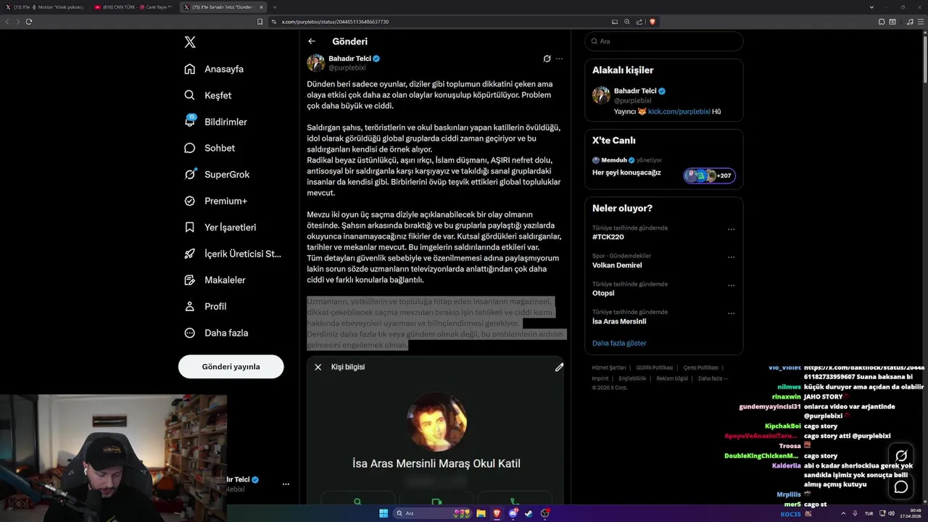The width and height of the screenshot is (928, 522).
Task: Click the @purplebixi handle on the post
Action: pos(347,67)
